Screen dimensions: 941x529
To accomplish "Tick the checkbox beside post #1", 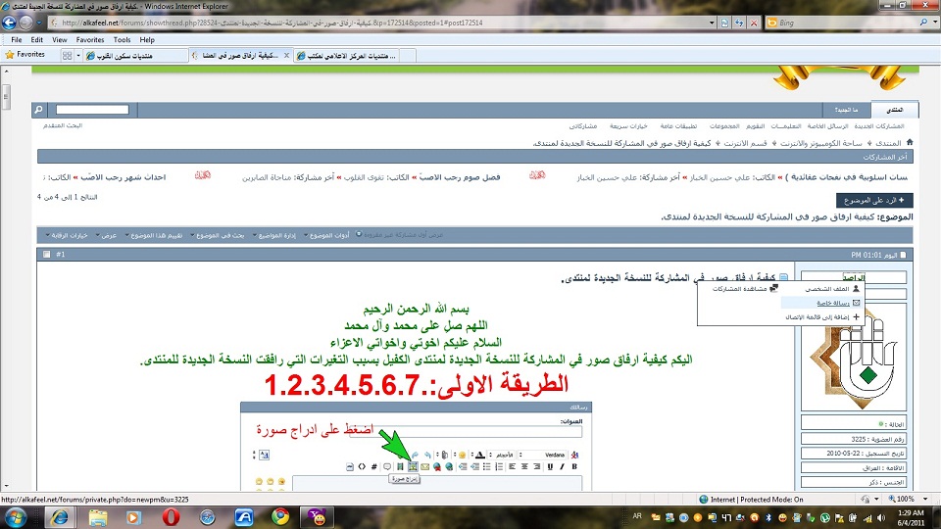I will point(46,255).
